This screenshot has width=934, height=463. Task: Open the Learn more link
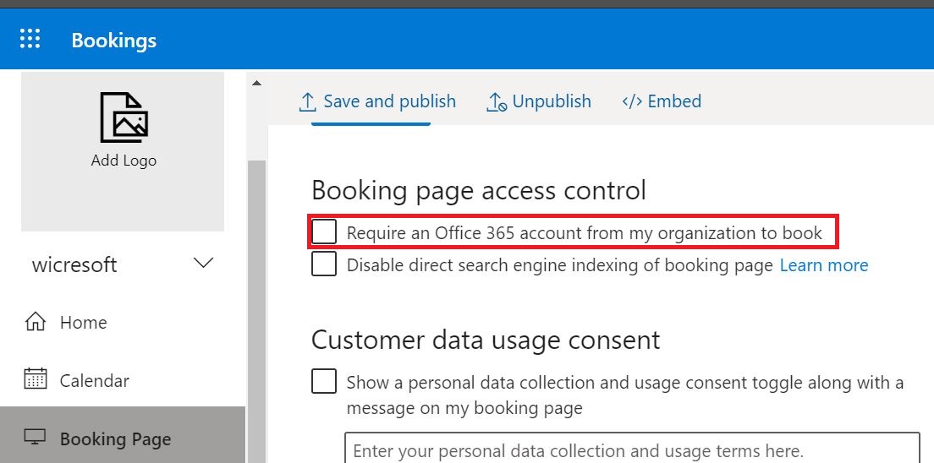coord(824,264)
